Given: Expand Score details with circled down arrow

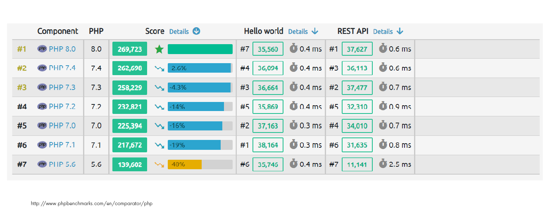Looking at the screenshot, I should point(196,31).
